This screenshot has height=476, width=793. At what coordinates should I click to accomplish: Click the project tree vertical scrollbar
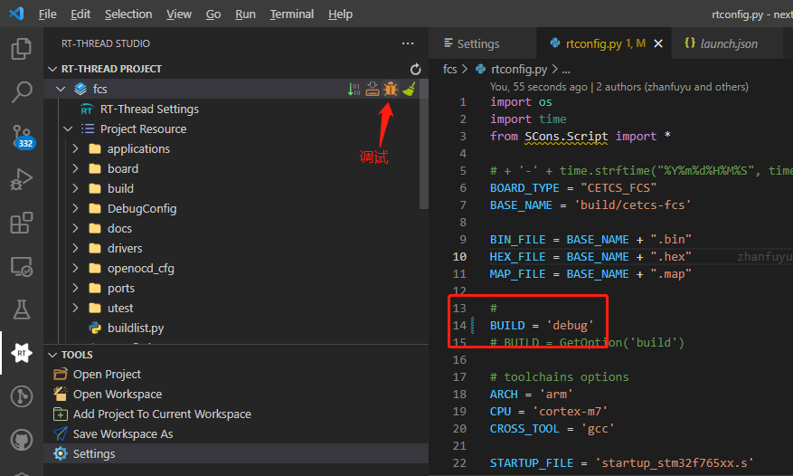424,144
